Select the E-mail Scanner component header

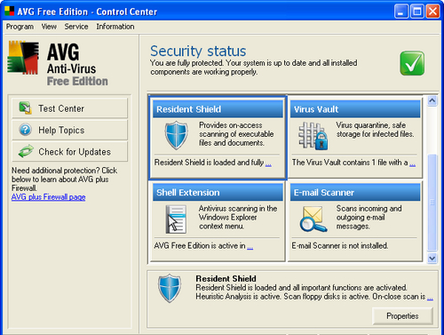(355, 192)
